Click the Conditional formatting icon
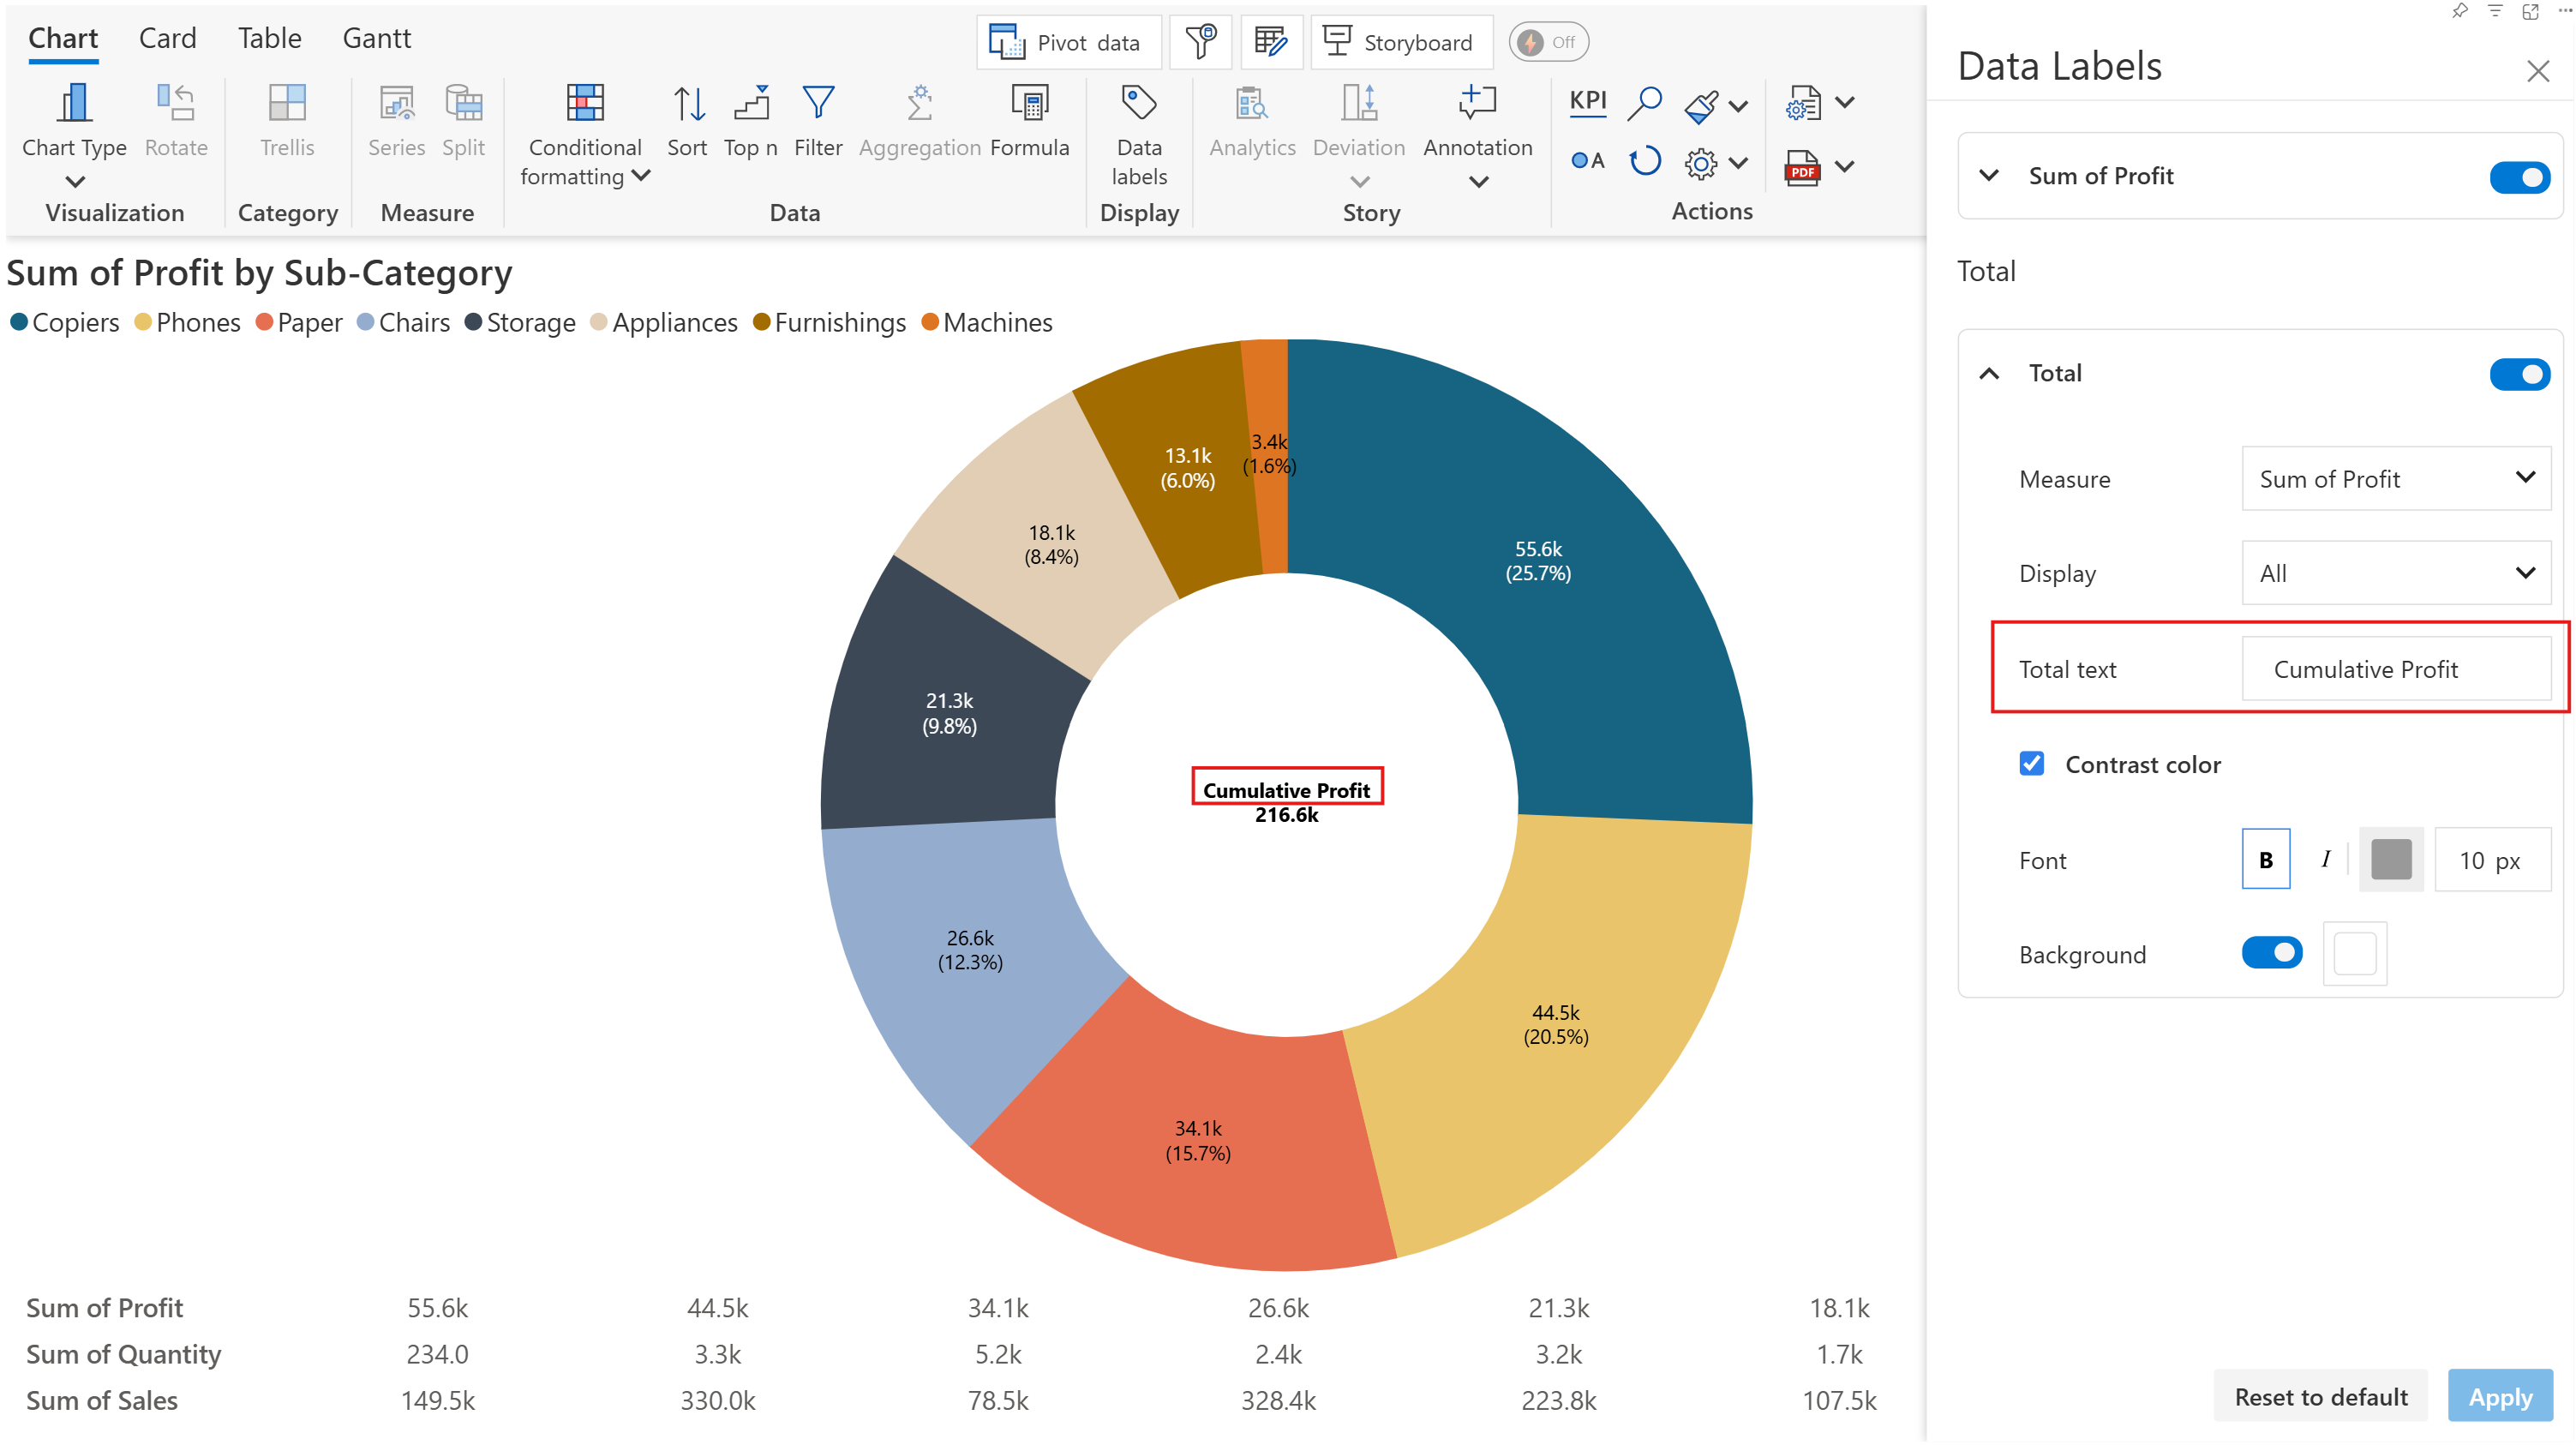Viewport: 2576px width, 1445px height. [585, 103]
